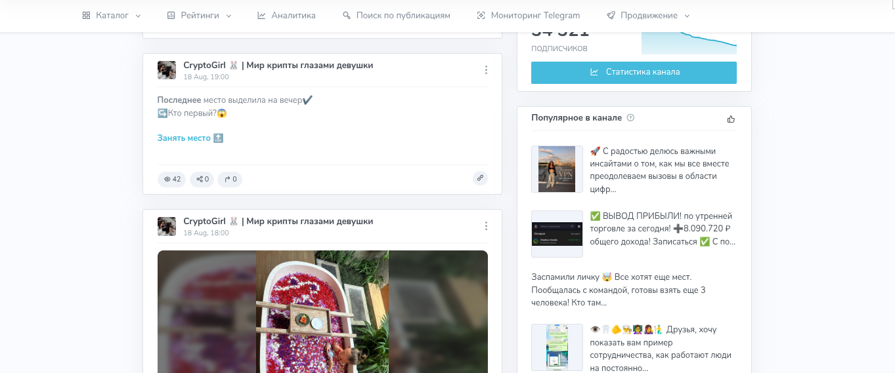Open Поиск по публикациям
The width and height of the screenshot is (895, 373).
coord(397,15)
